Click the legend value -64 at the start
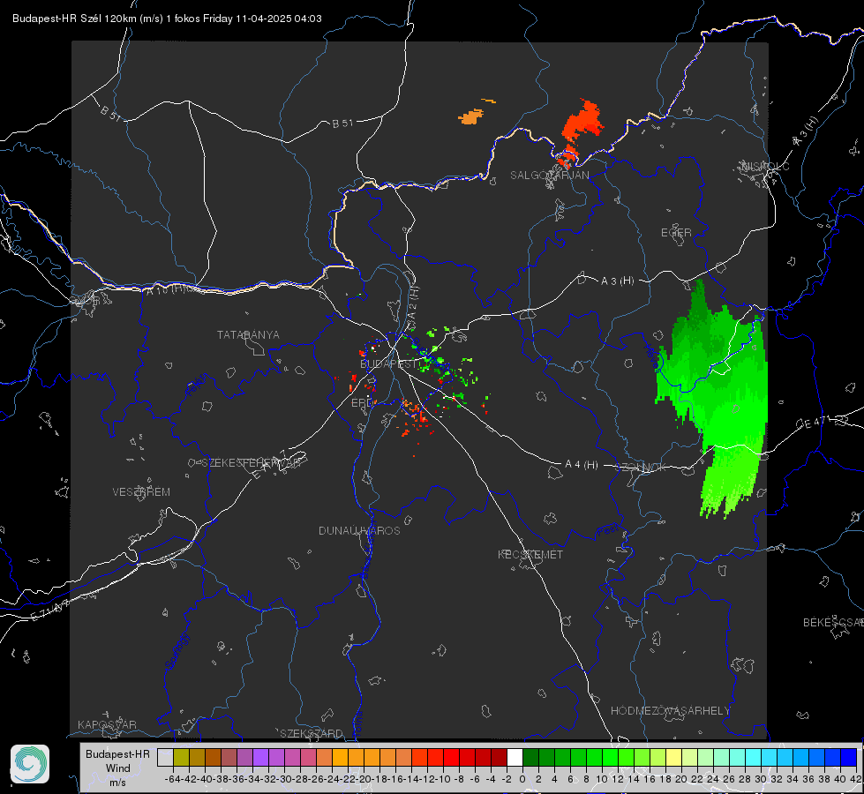 (x=173, y=779)
